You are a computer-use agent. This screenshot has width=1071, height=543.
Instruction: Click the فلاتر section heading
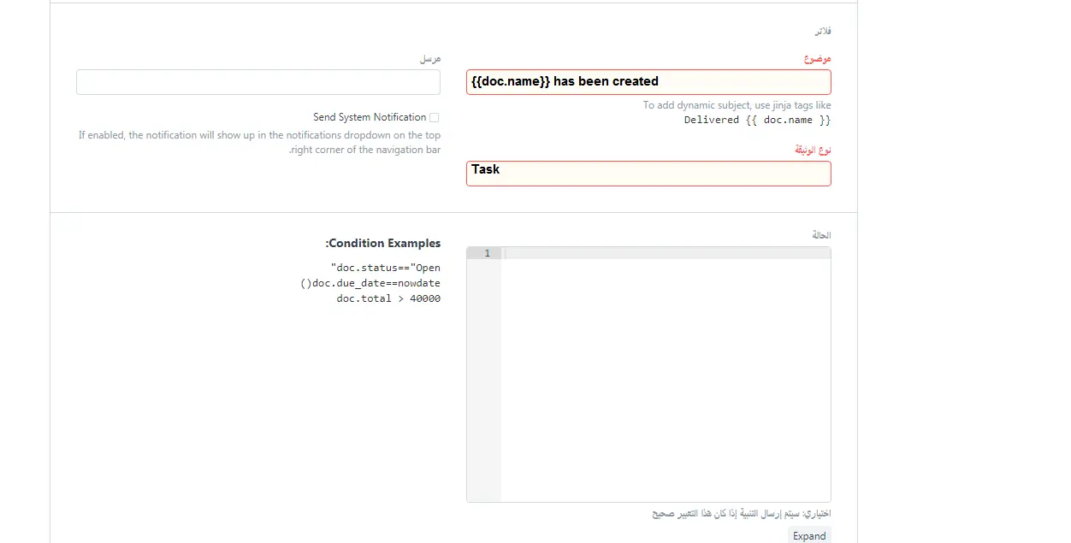(823, 31)
